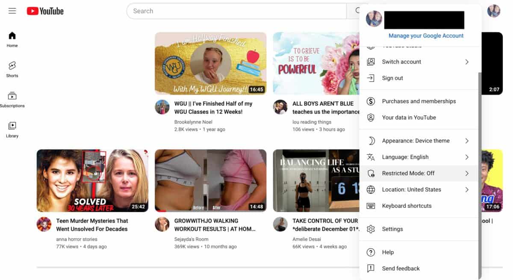Open Subscriptions from the sidebar
This screenshot has width=513, height=280.
coord(12,99)
